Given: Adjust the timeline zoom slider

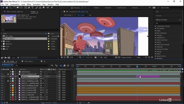Looking at the screenshot, I should pyautogui.click(x=80, y=103).
